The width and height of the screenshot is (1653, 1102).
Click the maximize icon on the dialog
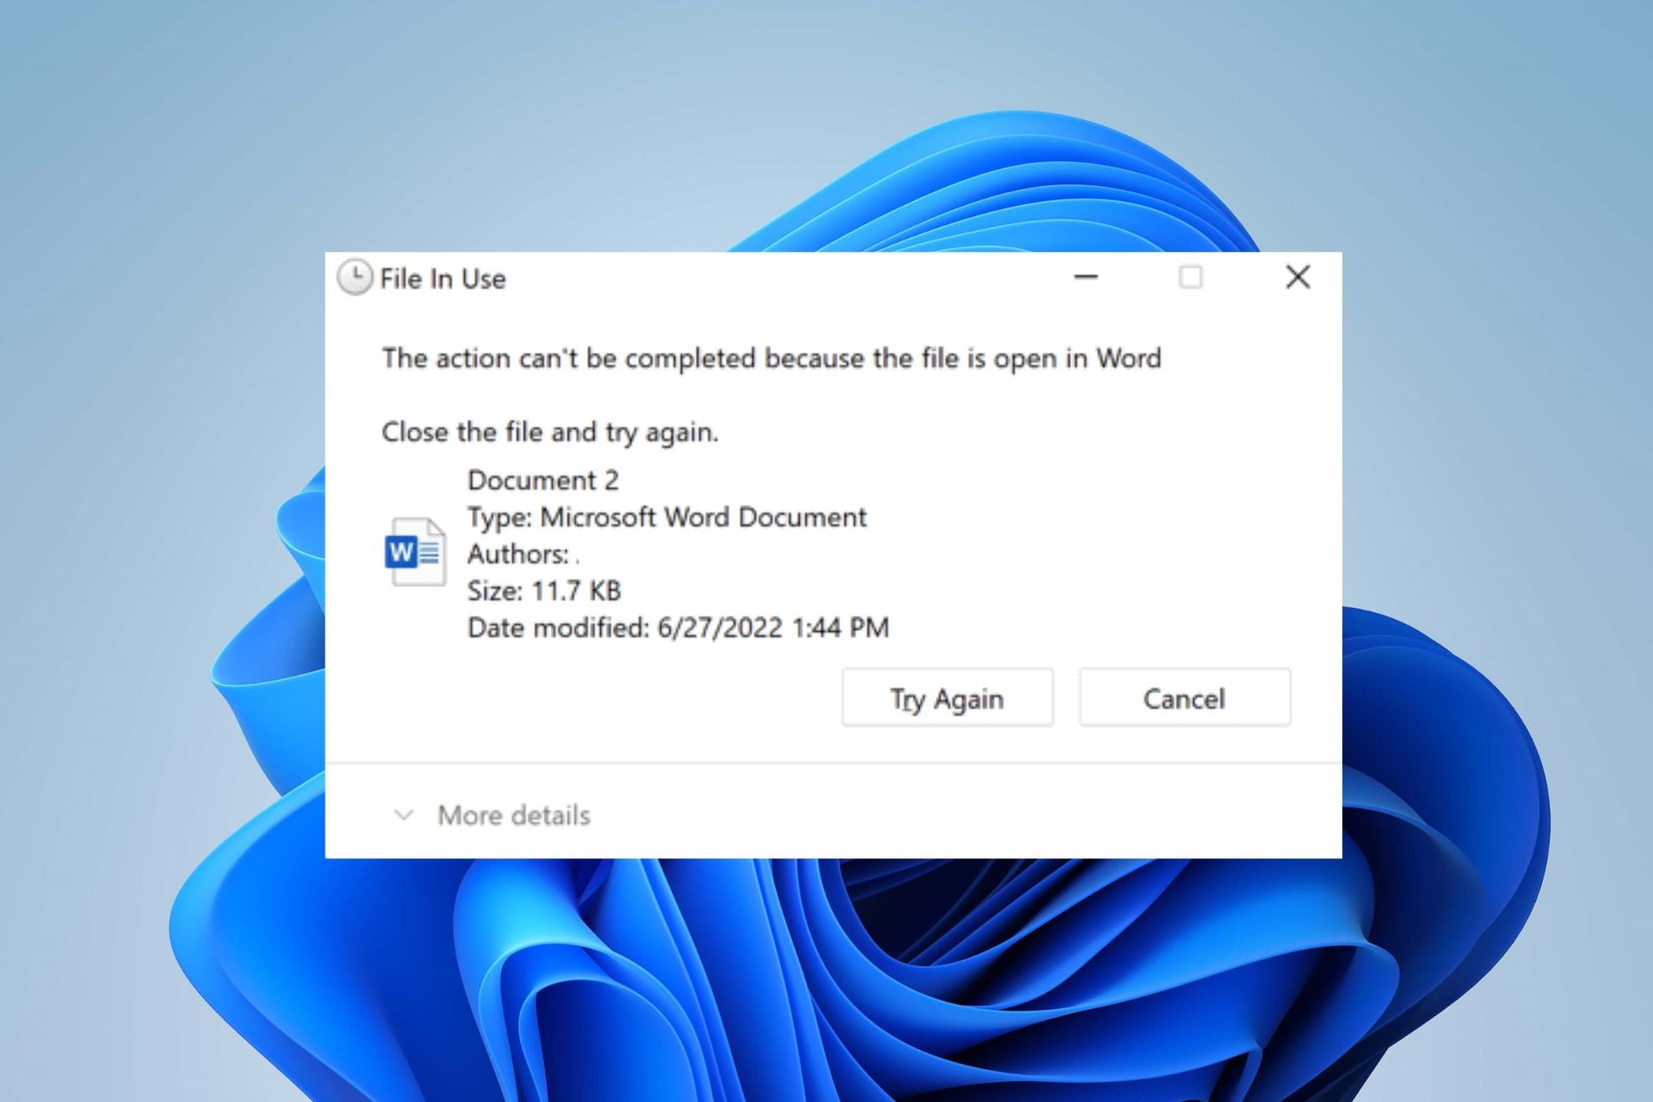[x=1192, y=277]
